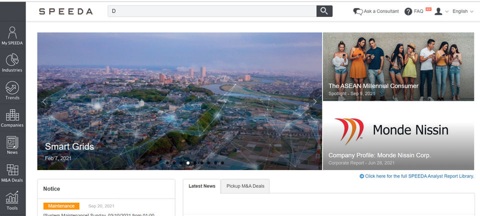Select the first carousel indicator dot

[x=167, y=163]
